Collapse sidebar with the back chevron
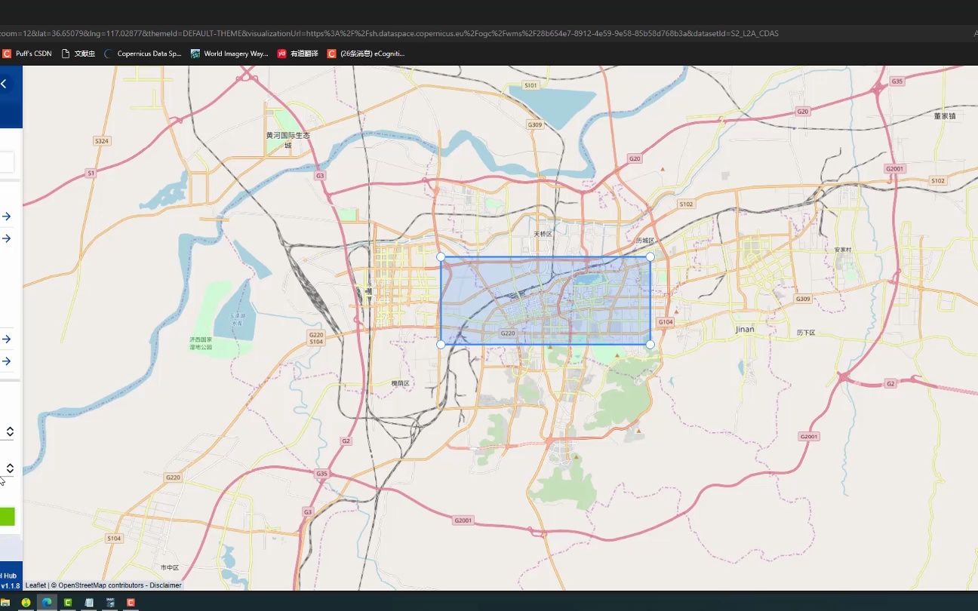Image resolution: width=978 pixels, height=611 pixels. (4, 84)
